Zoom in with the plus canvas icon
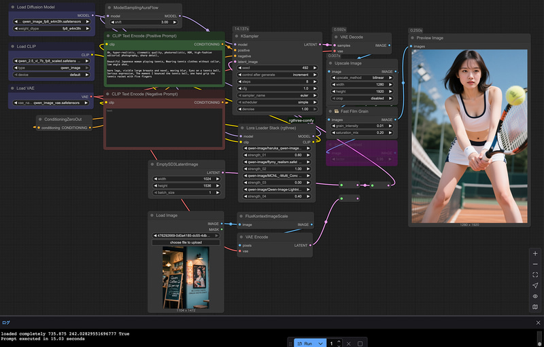Image resolution: width=544 pixels, height=347 pixels. click(x=535, y=253)
